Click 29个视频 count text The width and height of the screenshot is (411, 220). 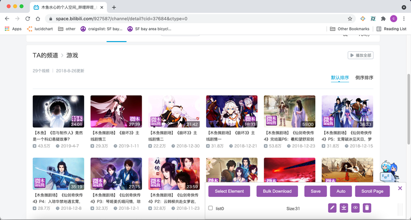pyautogui.click(x=41, y=71)
